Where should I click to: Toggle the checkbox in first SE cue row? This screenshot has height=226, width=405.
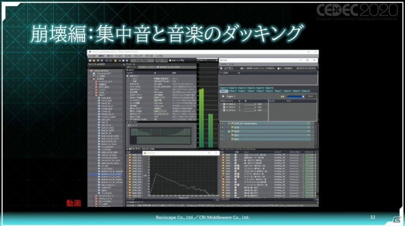pyautogui.click(x=235, y=155)
